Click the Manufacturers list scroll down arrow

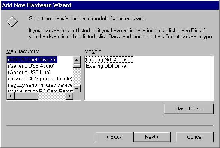coord(77,89)
